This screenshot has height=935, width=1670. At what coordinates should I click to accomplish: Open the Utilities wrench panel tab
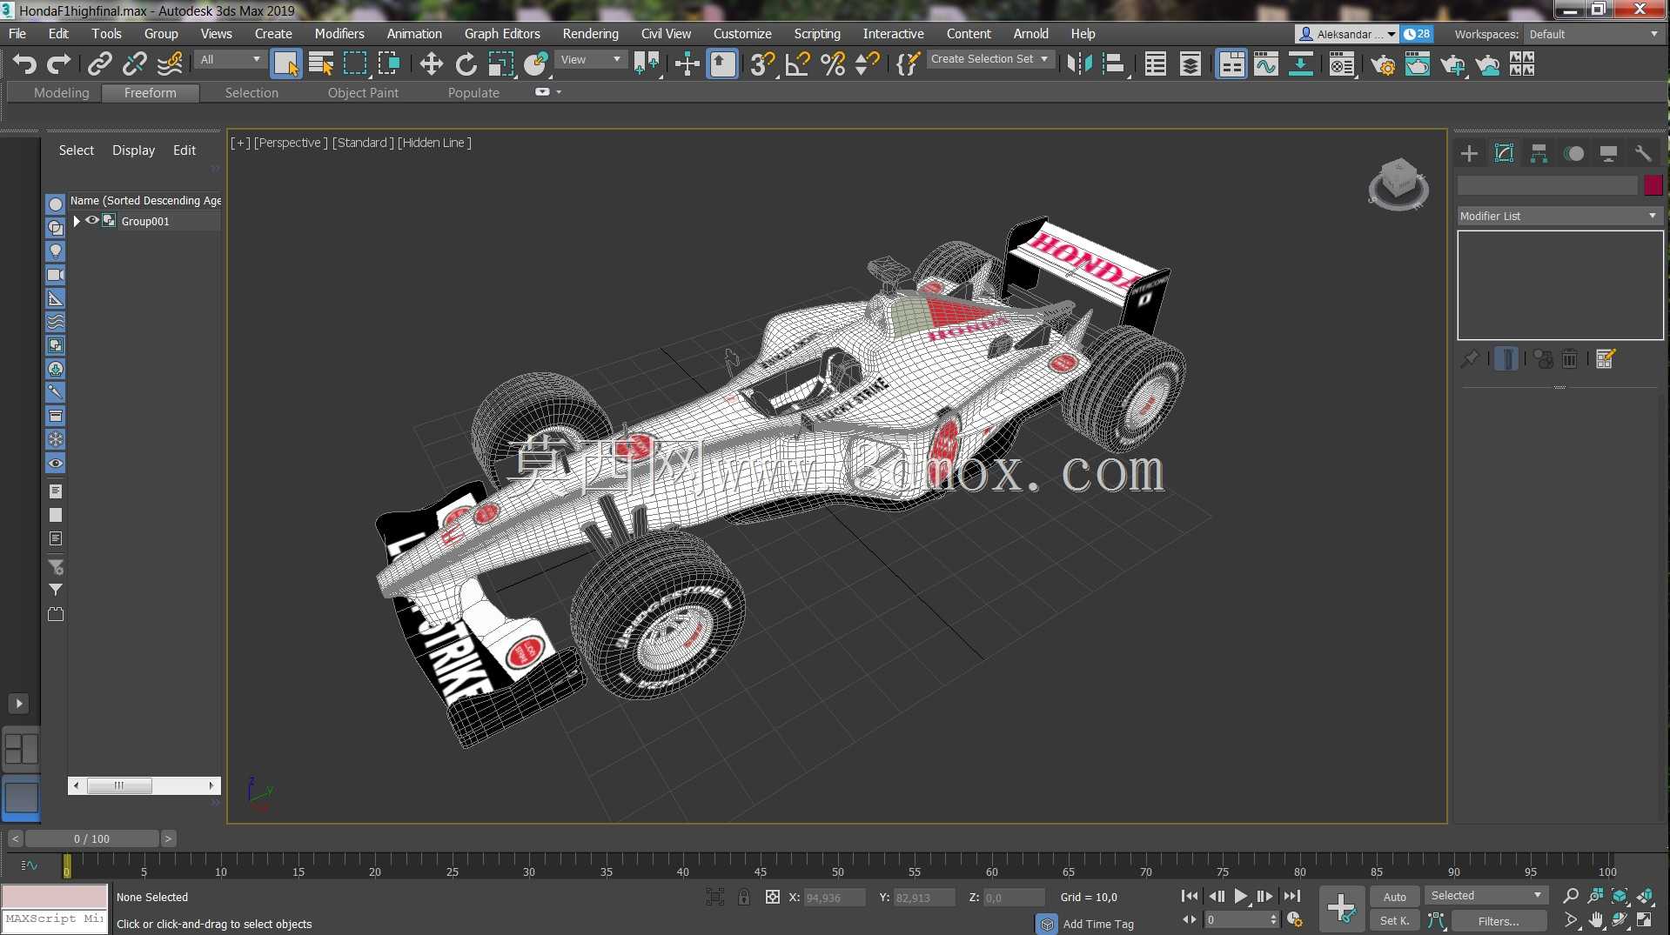[x=1643, y=153]
